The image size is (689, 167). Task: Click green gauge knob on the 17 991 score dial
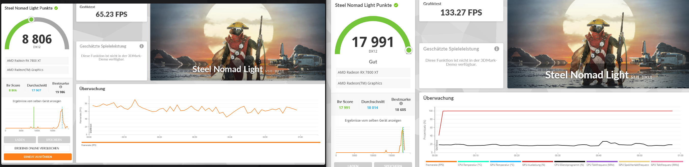pos(409,50)
